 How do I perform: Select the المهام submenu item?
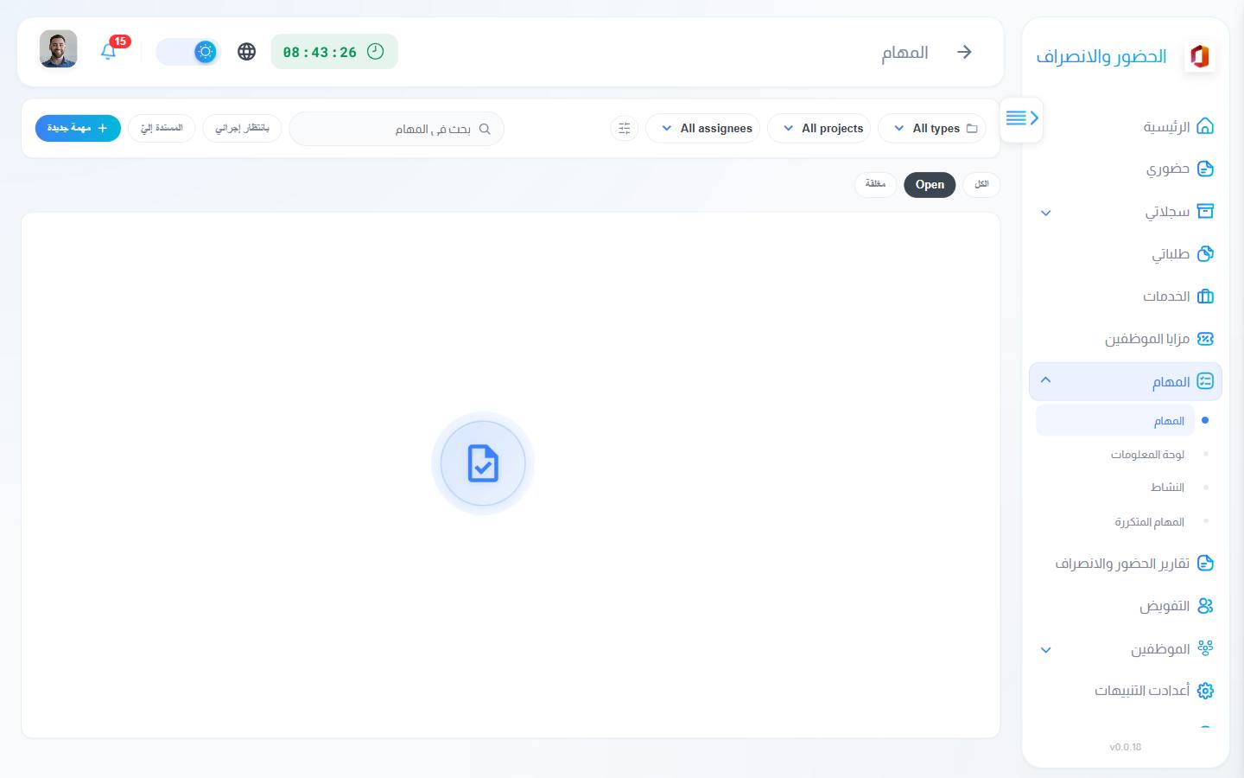pos(1115,421)
